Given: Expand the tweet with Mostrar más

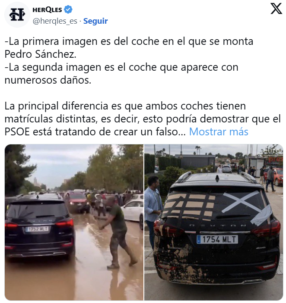Looking at the screenshot, I should click(219, 132).
